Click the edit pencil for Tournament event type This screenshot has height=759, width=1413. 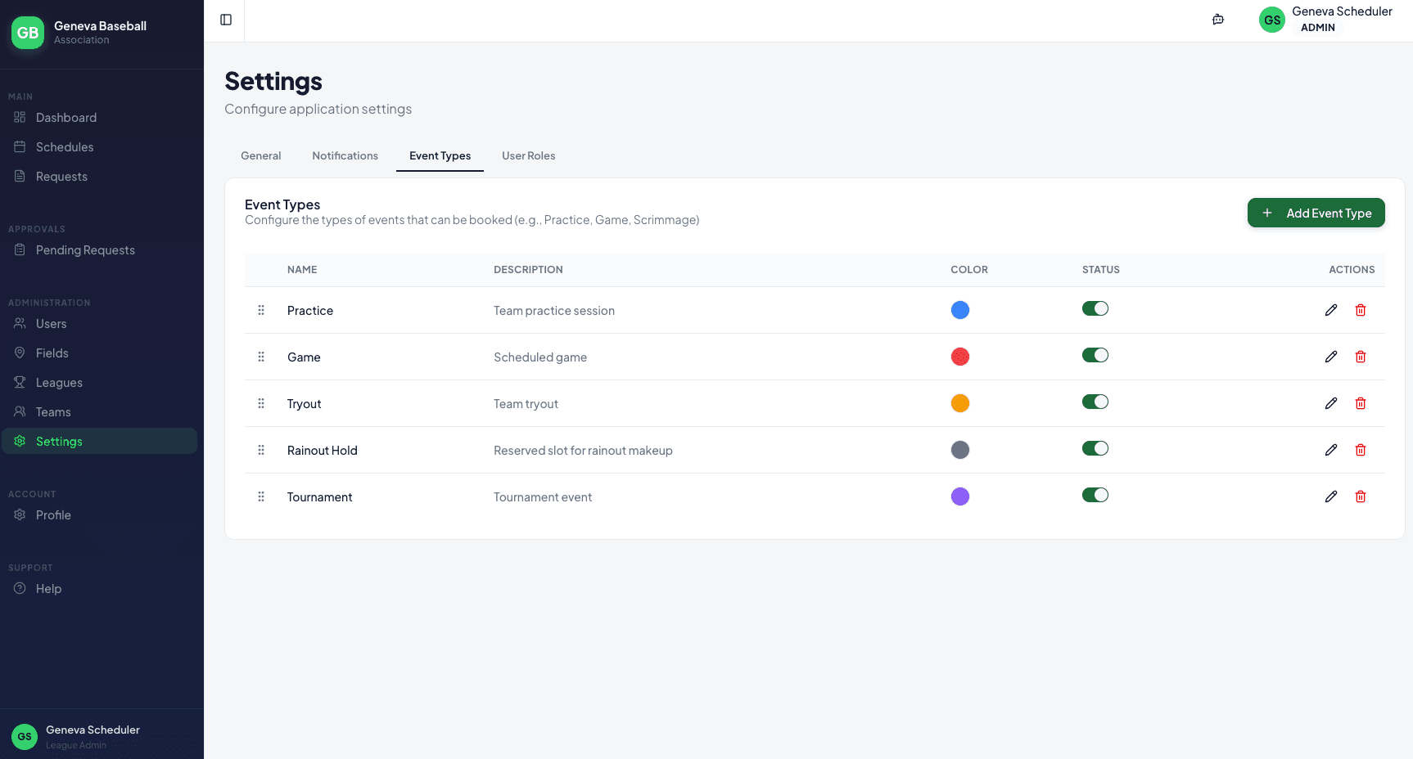point(1331,496)
